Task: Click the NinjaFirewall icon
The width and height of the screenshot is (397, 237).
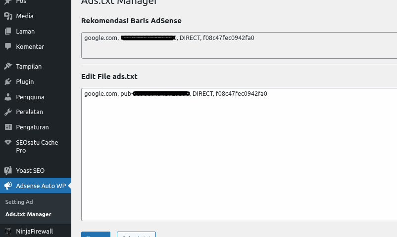Action: [8, 231]
